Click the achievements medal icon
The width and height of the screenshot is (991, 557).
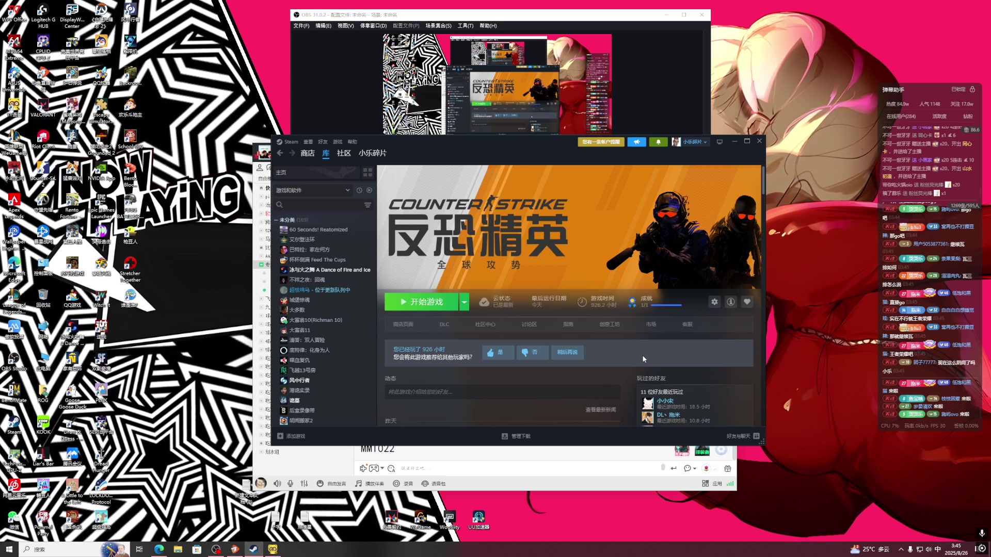tap(632, 302)
